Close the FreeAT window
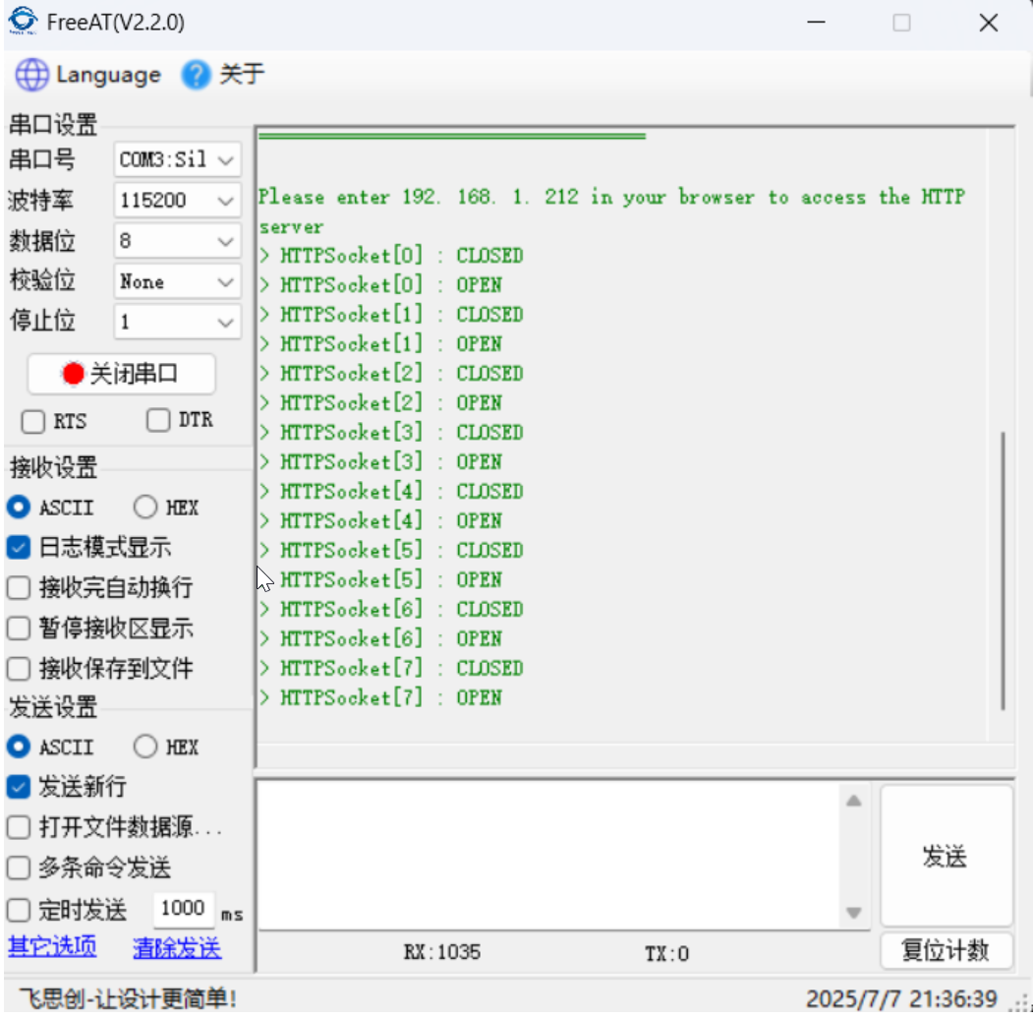 tap(988, 23)
